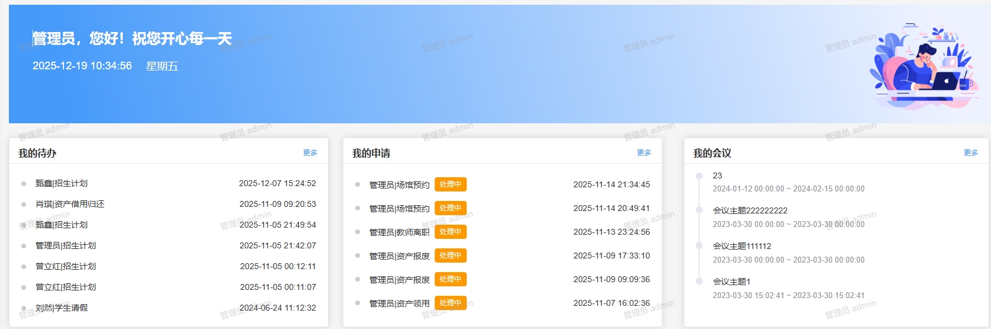Image resolution: width=991 pixels, height=329 pixels.
Task: Open 场馆预约 application from 21:34:45
Action: 399,185
